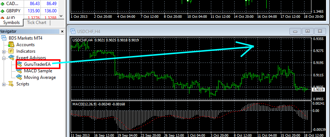Click the Moving Average advisor icon
The width and height of the screenshot is (330, 137).
(x=19, y=77)
